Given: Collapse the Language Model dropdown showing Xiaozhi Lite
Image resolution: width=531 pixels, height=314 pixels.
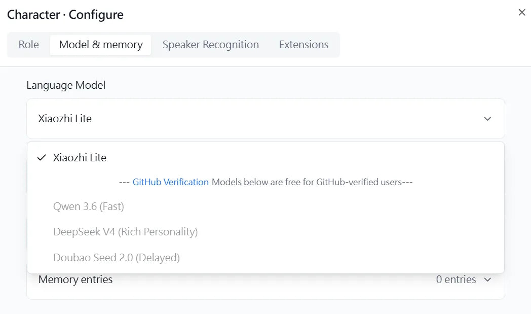Looking at the screenshot, I should coord(265,119).
